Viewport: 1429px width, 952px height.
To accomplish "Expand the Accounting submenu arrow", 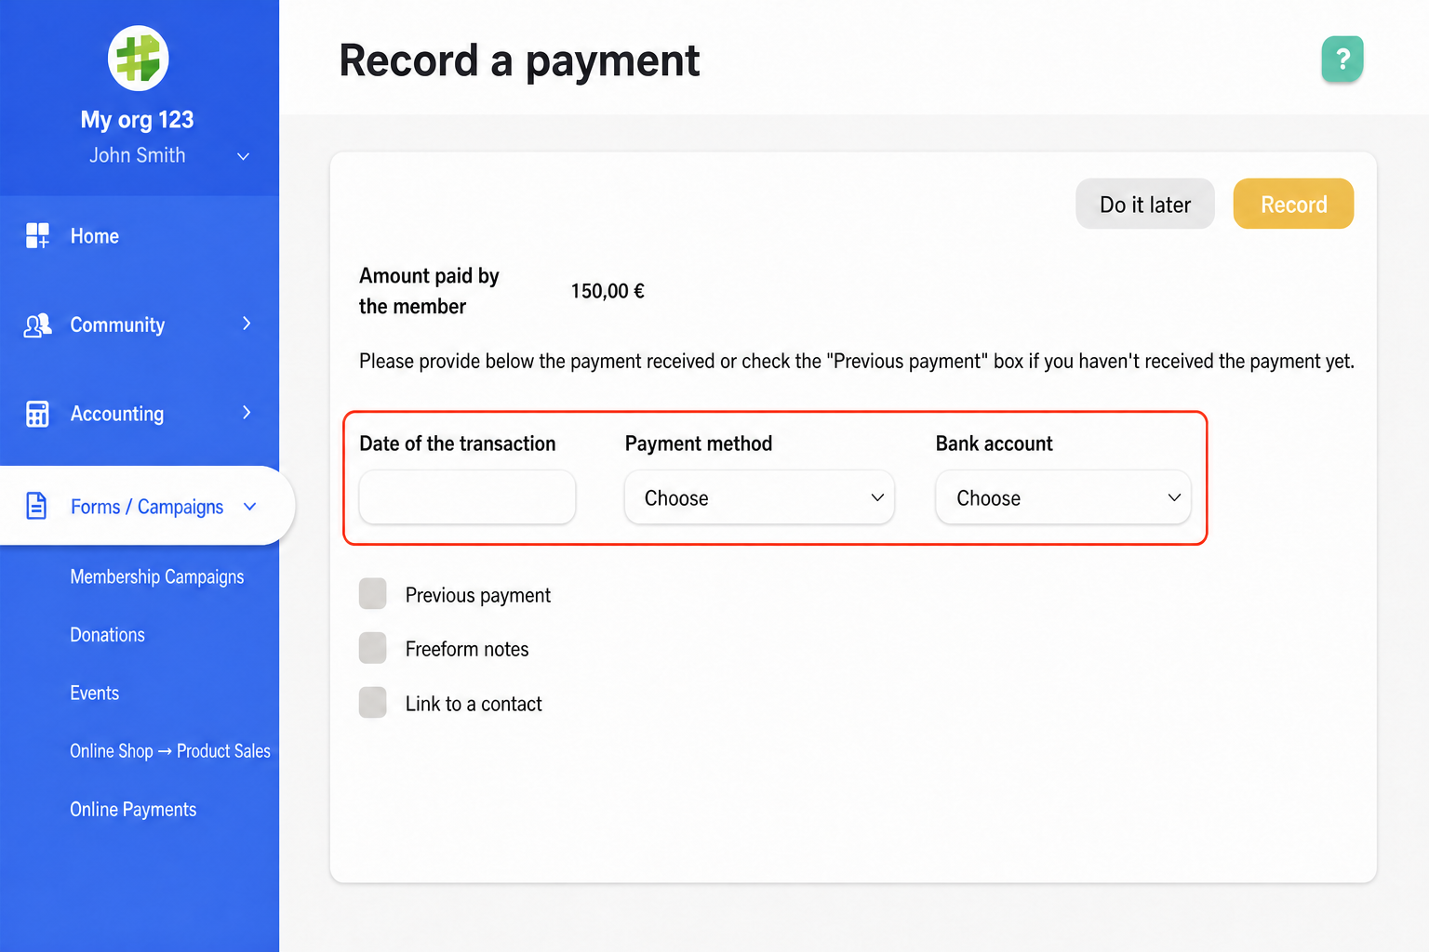I will tap(247, 413).
